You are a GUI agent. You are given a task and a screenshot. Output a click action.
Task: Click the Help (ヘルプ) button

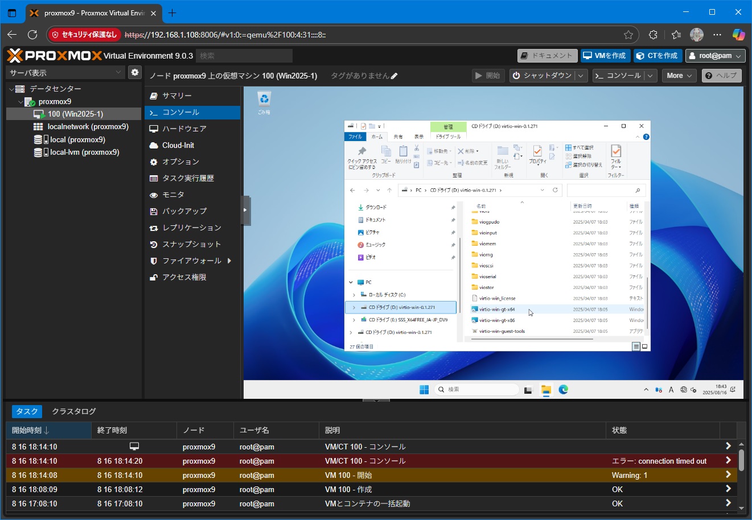coord(721,76)
